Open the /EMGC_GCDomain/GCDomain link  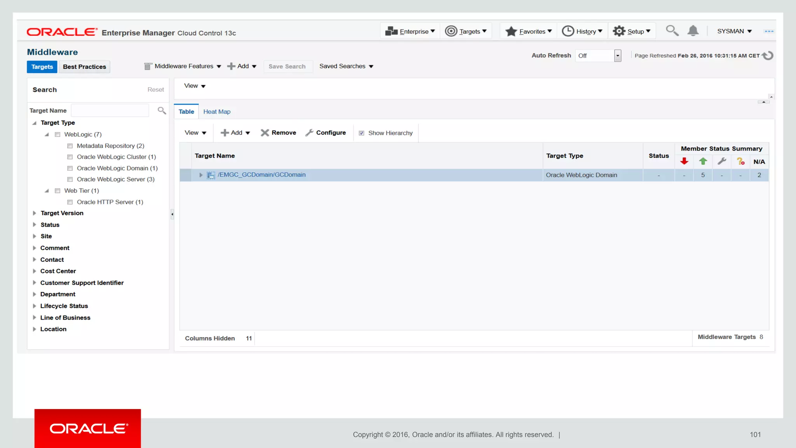click(x=262, y=175)
